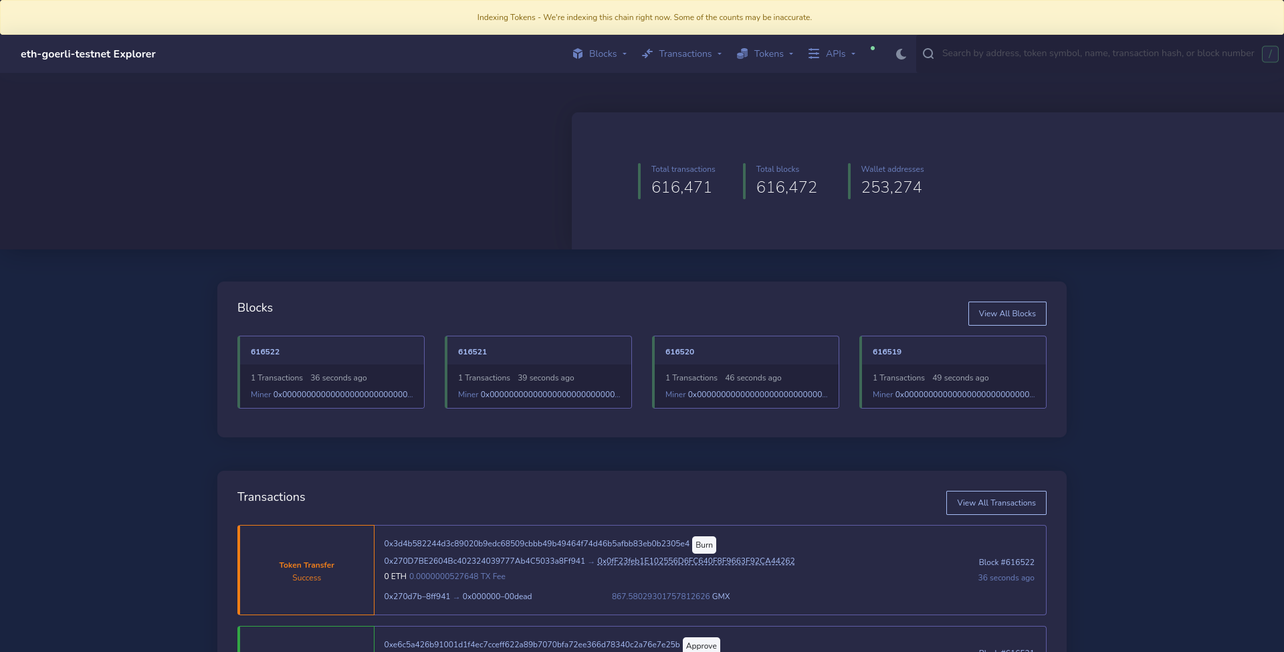1284x652 pixels.
Task: Open block 616520 link
Action: [x=679, y=352]
